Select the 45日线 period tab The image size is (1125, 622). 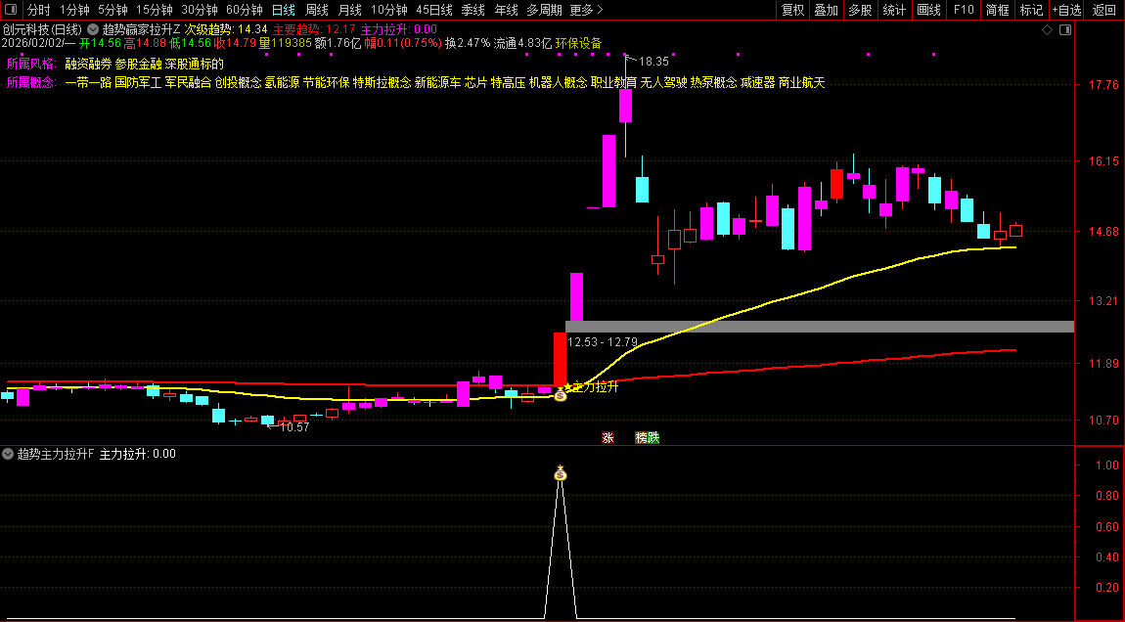tap(434, 10)
